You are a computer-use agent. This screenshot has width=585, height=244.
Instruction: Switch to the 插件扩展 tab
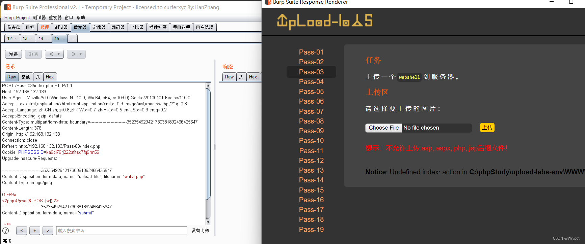158,27
